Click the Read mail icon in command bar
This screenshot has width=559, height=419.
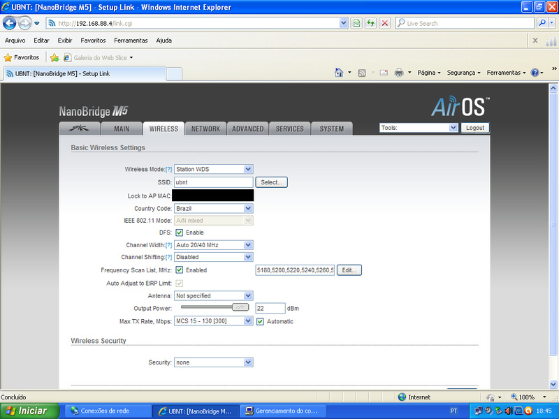coord(384,73)
